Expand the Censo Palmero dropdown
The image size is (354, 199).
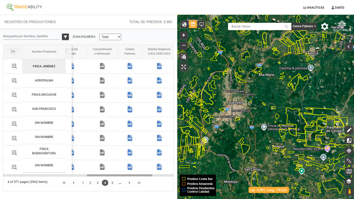click(304, 26)
